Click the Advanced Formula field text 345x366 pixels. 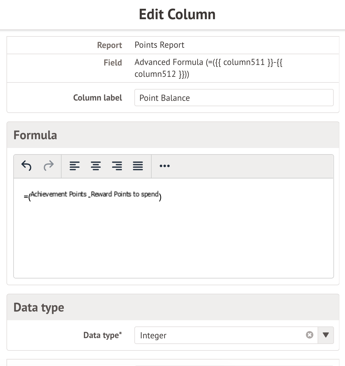[208, 68]
